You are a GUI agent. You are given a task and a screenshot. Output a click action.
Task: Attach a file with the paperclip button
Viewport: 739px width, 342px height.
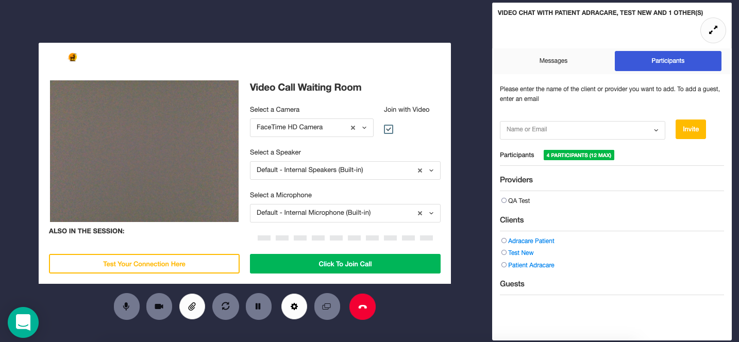click(x=192, y=306)
